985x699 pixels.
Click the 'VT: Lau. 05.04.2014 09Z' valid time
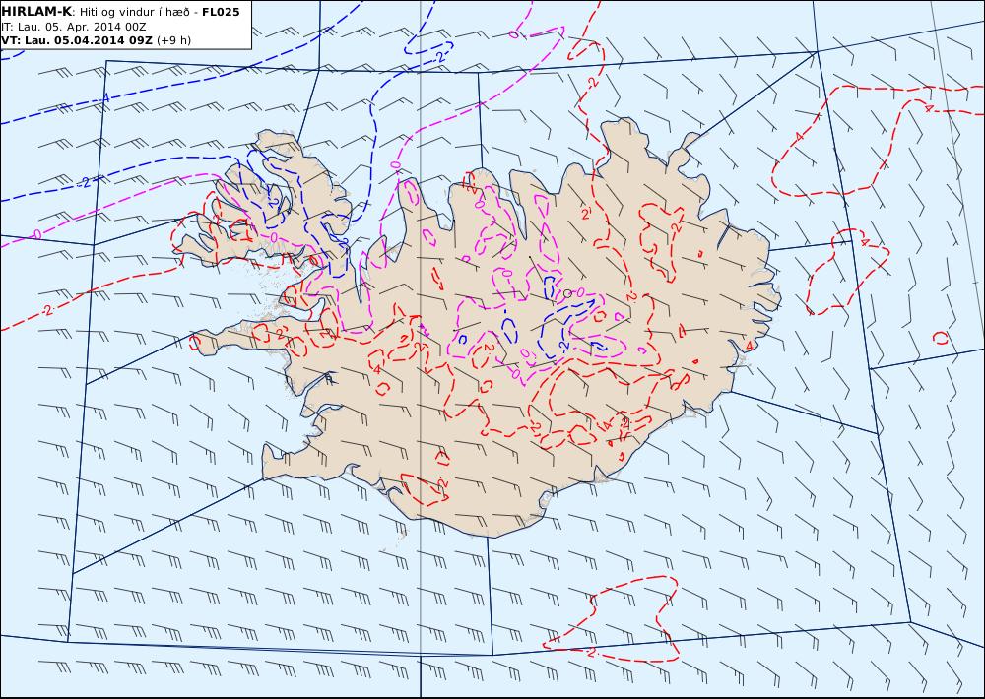[x=77, y=40]
